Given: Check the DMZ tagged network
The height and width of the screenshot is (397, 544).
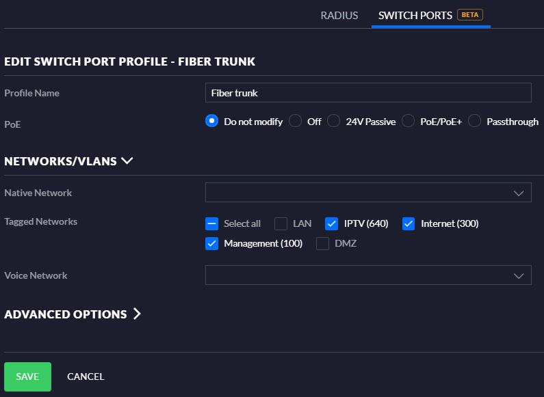Looking at the screenshot, I should pyautogui.click(x=323, y=243).
